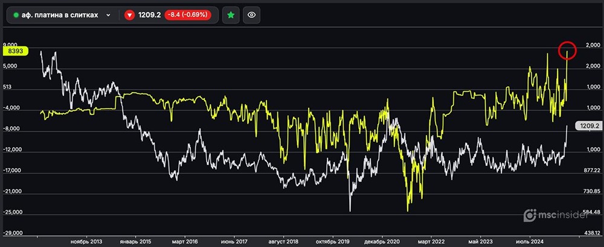Click the -17,000 left axis value
The width and height of the screenshot is (604, 247).
(13, 170)
